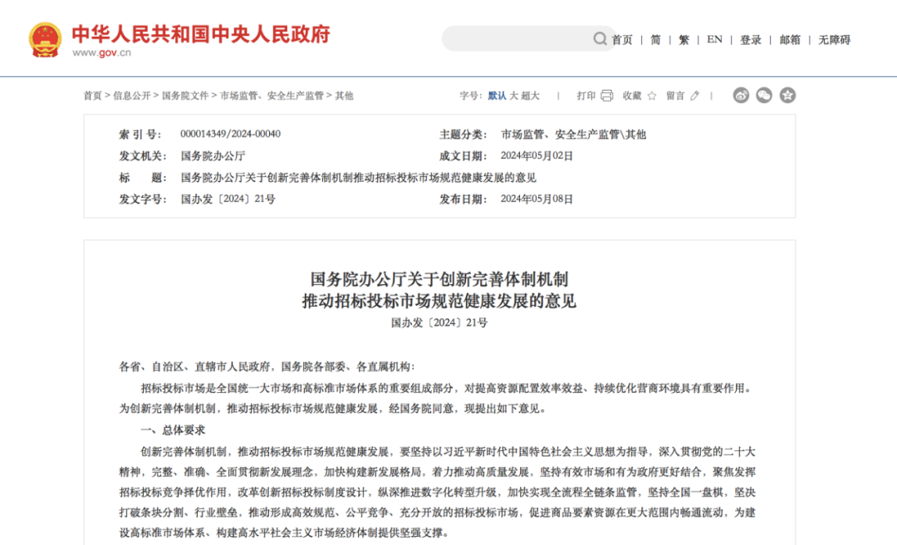The width and height of the screenshot is (897, 545).
Task: Click the favorite (收藏) star icon
Action: 652,96
